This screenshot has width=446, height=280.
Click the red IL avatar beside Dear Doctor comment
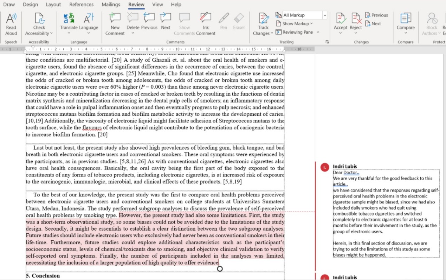click(x=324, y=168)
